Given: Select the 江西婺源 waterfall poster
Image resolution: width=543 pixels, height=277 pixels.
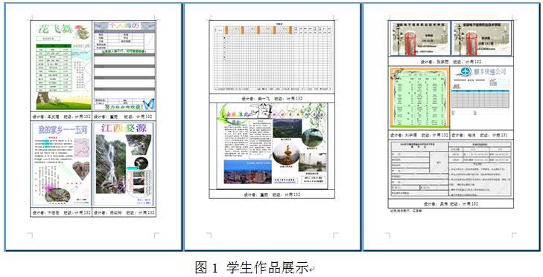Looking at the screenshot, I should [124, 164].
